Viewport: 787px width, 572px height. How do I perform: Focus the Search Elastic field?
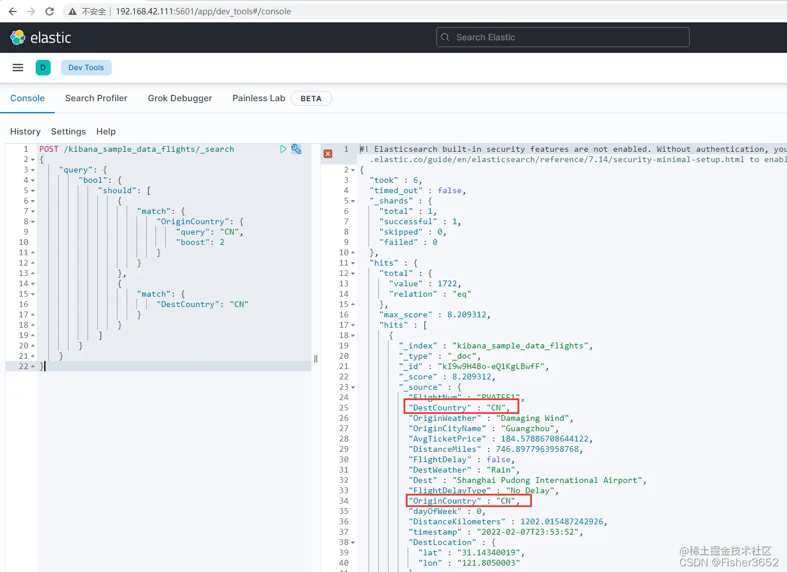(563, 37)
